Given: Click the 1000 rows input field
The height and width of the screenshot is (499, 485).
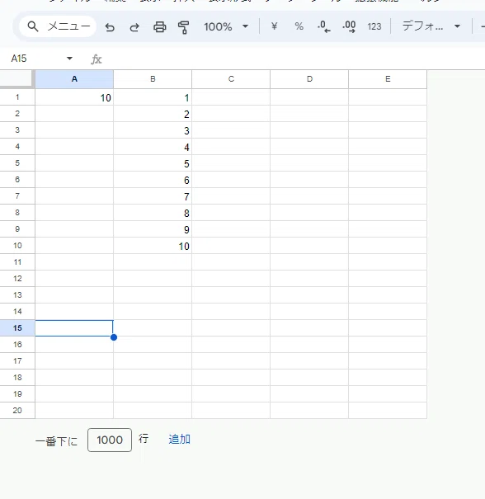Looking at the screenshot, I should coord(110,440).
